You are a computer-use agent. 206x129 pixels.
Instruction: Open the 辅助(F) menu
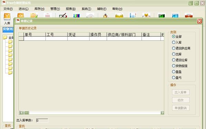[102, 9]
